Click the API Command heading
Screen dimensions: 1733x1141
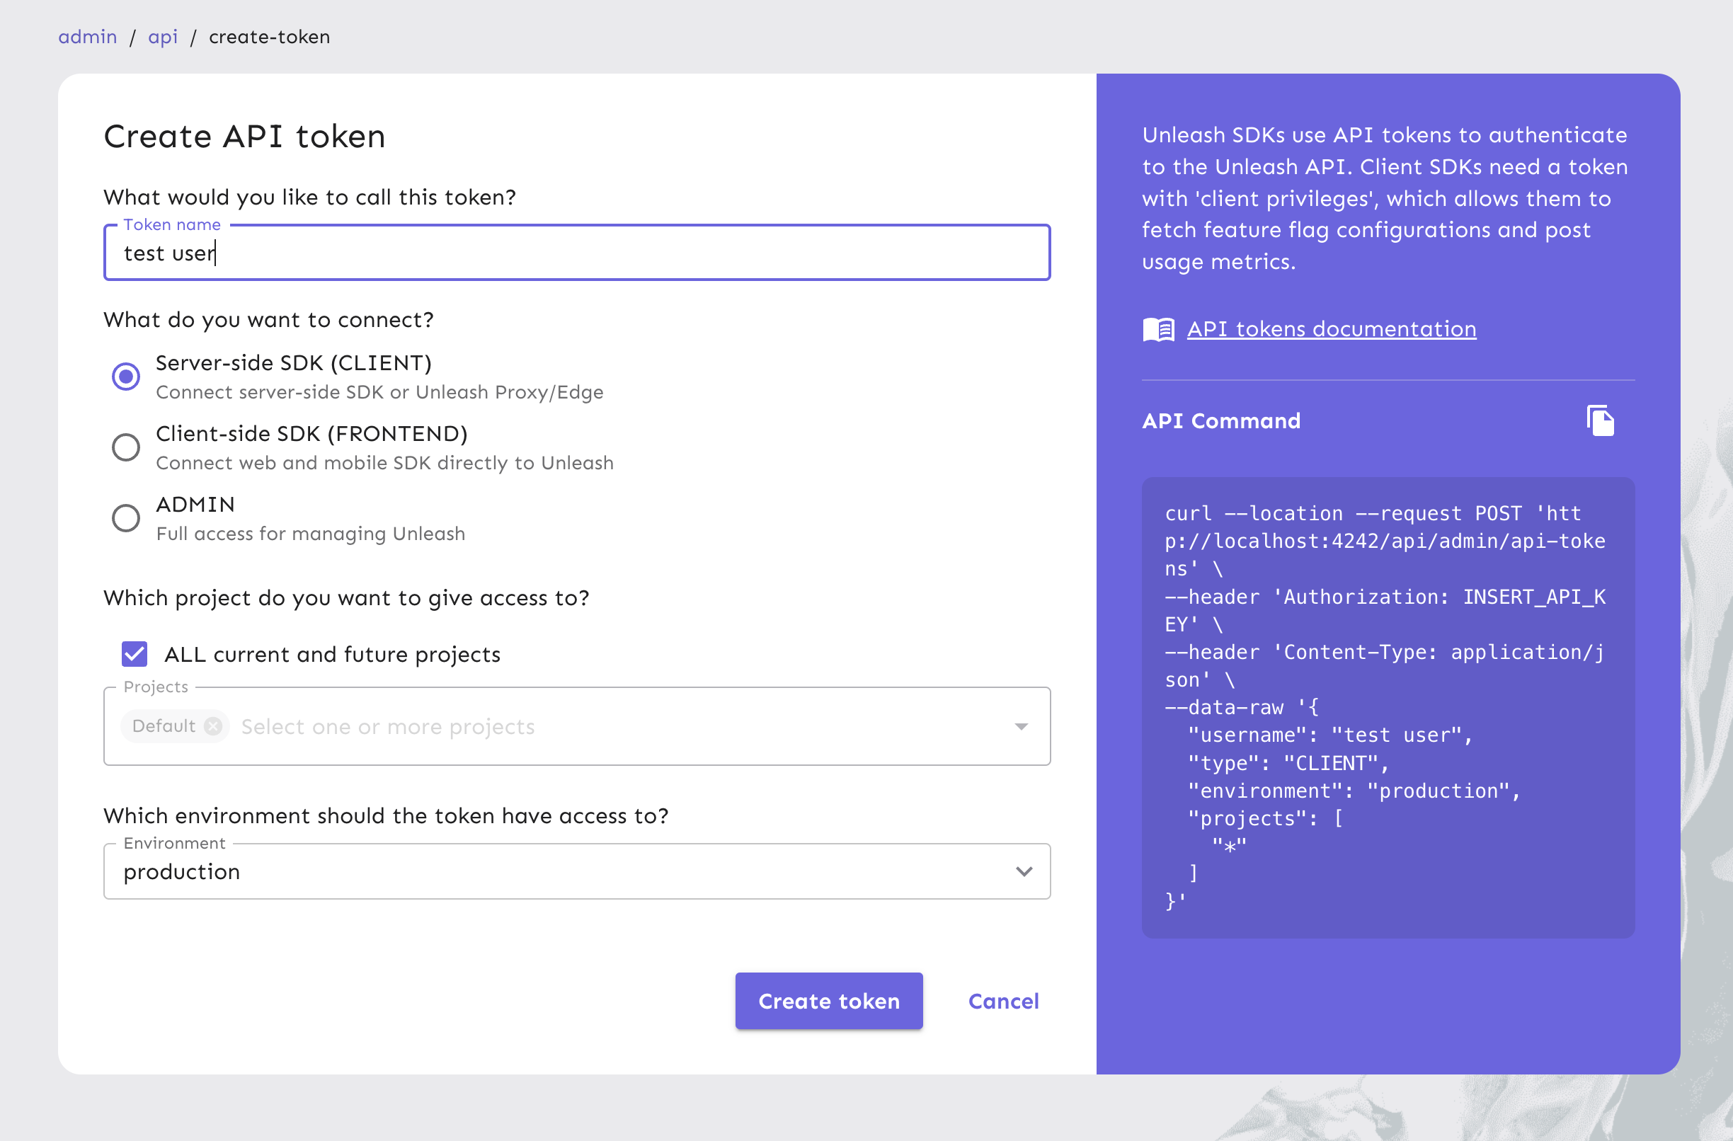coord(1220,421)
